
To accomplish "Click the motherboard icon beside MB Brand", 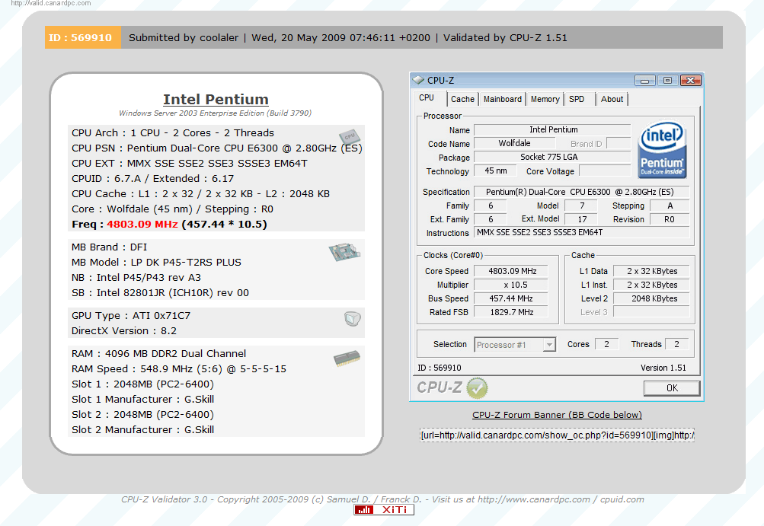I will pyautogui.click(x=344, y=252).
